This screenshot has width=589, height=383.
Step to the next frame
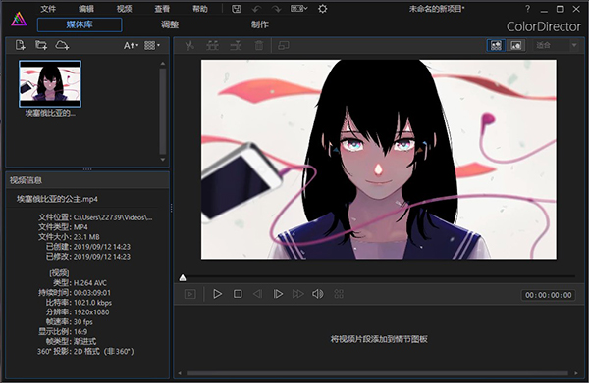[278, 294]
